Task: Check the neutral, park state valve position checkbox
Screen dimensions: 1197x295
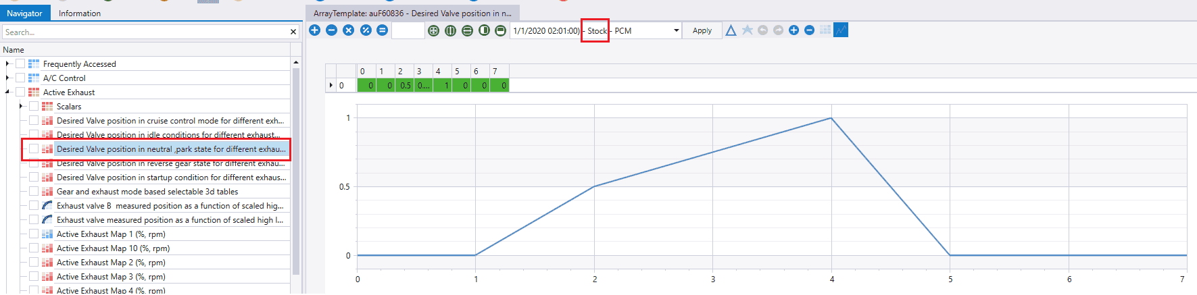Action: pos(34,149)
